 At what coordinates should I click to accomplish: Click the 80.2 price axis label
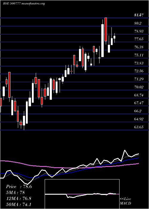pyautogui.click(x=138, y=23)
